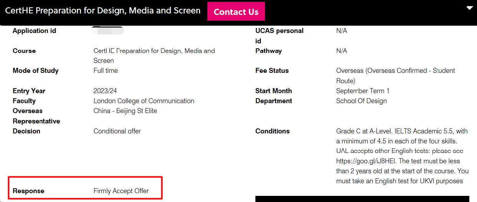The image size is (477, 202).
Task: Click the Course name value text
Action: pos(154,56)
